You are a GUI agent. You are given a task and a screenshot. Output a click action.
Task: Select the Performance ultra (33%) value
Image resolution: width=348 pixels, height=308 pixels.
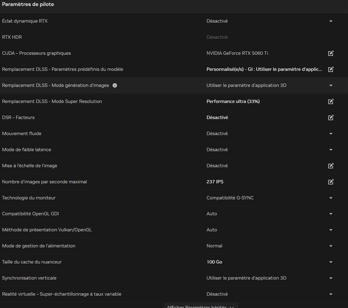233,102
